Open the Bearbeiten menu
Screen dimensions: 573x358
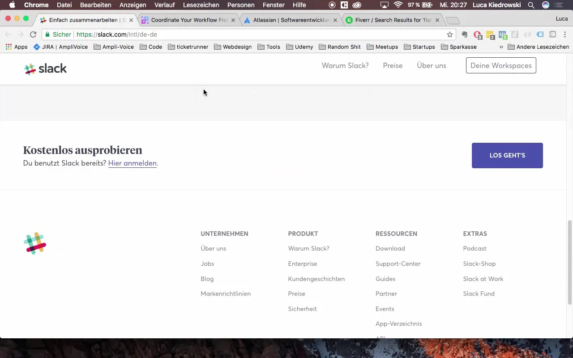(x=96, y=5)
